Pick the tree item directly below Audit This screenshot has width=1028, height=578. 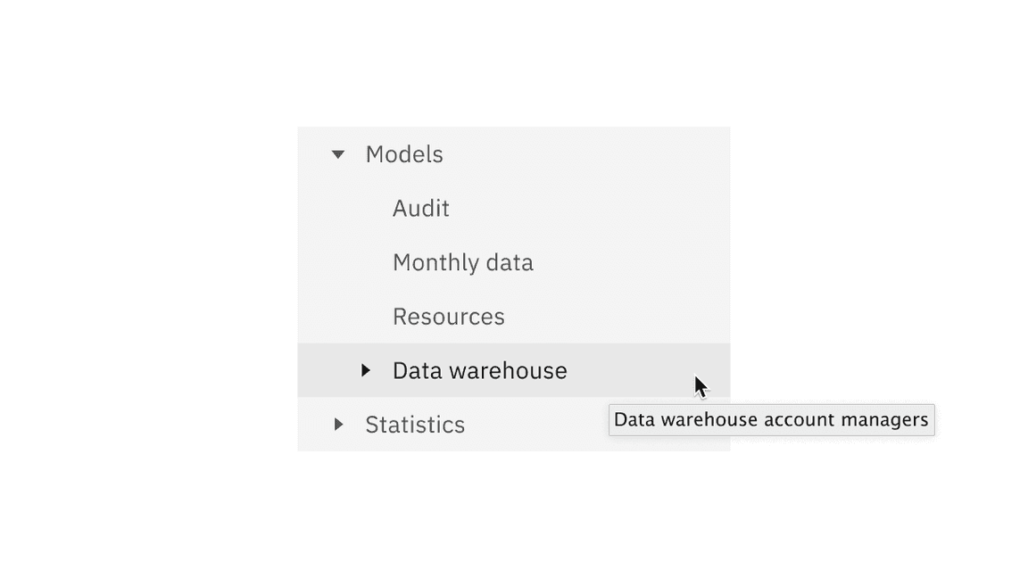pyautogui.click(x=463, y=262)
